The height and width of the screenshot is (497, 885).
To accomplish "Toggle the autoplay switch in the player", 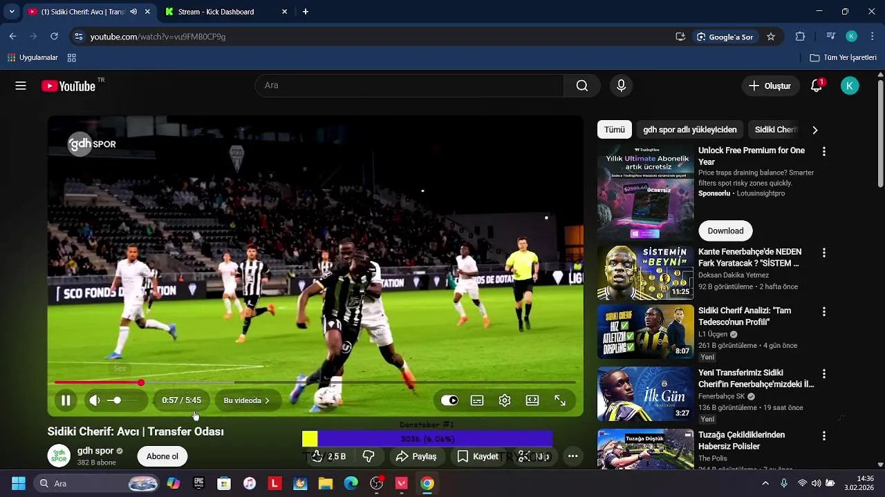I will 449,400.
